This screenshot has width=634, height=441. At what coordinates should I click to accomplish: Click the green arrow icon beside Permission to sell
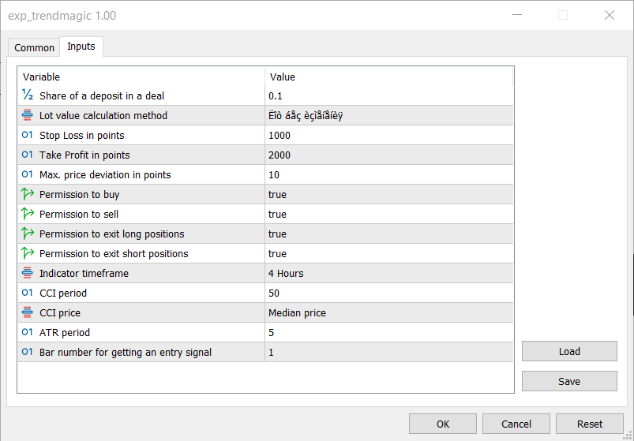pyautogui.click(x=28, y=214)
